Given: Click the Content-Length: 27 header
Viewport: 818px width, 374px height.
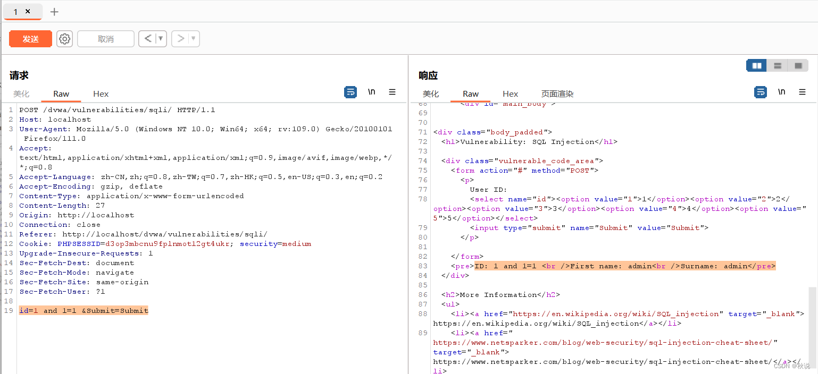Looking at the screenshot, I should (62, 206).
